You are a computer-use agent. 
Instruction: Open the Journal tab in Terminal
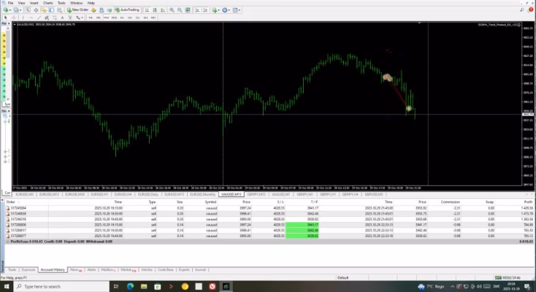click(200, 270)
